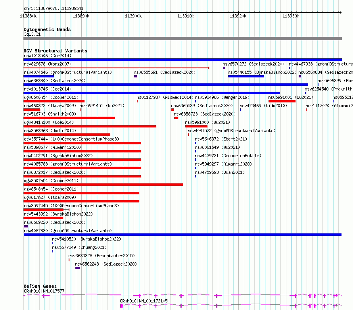This screenshot has width=353, height=310.
Task: Open nsv5991001 (Wu2021) label
Action: coord(291,97)
